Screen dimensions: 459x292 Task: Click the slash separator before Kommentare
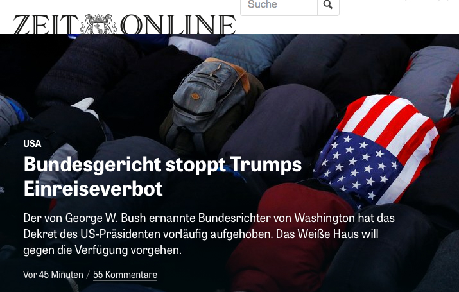[88, 275]
